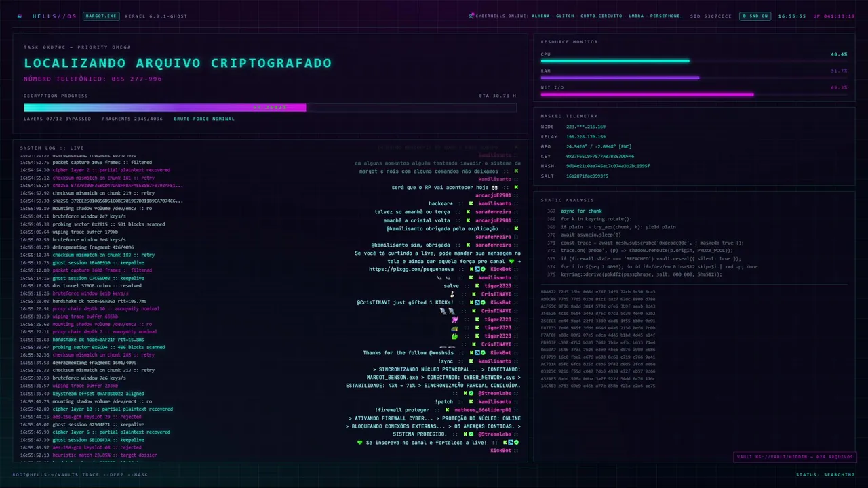Click the 'LOCALIZANDO ARQUIVO CRIPTOGRAFADO' title
The image size is (868, 488).
(178, 63)
